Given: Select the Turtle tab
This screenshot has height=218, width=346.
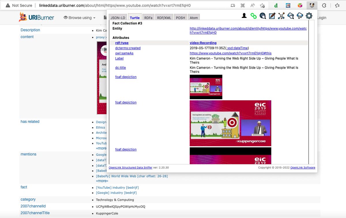Looking at the screenshot, I should 135,18.
